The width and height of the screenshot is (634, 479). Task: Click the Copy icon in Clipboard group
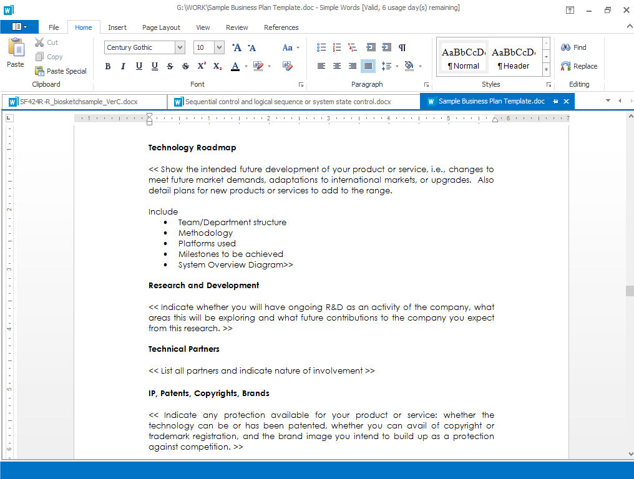tap(39, 57)
